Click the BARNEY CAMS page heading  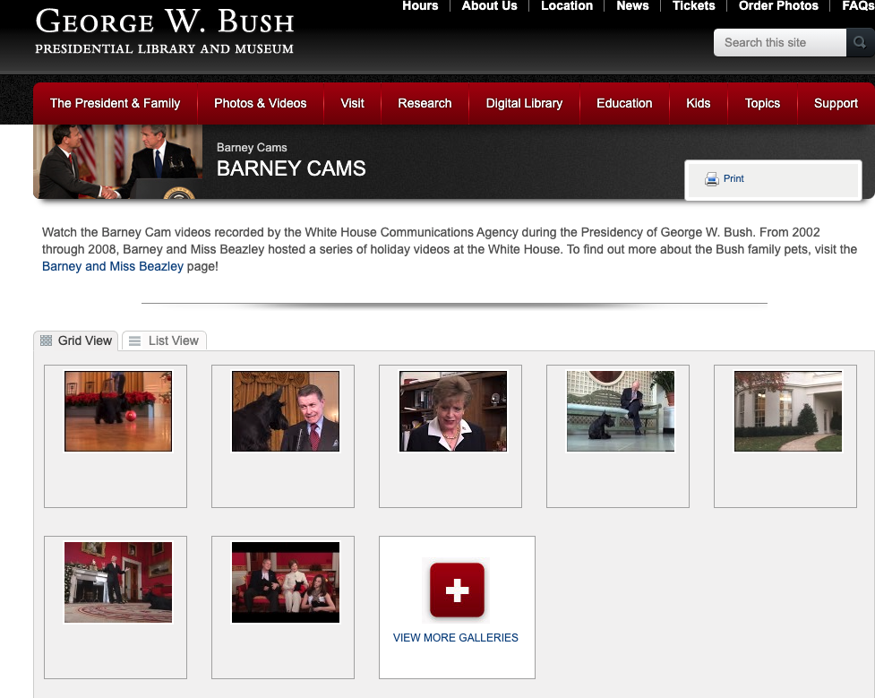291,168
